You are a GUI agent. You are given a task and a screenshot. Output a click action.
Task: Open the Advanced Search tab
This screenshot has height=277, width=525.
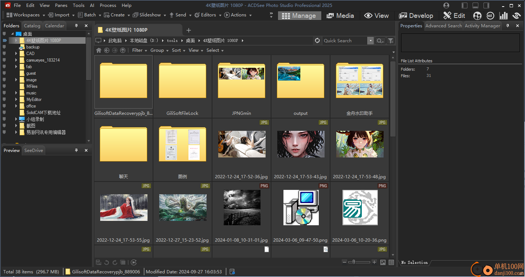coord(443,26)
